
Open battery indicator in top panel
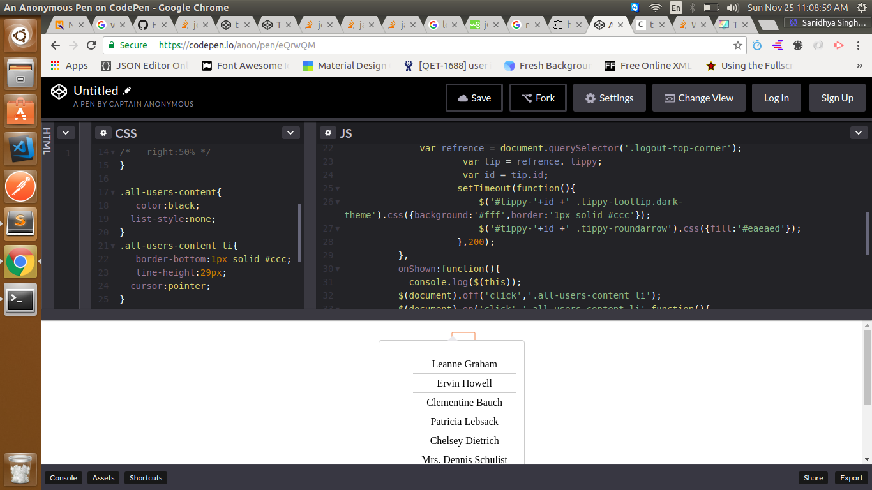[x=712, y=8]
